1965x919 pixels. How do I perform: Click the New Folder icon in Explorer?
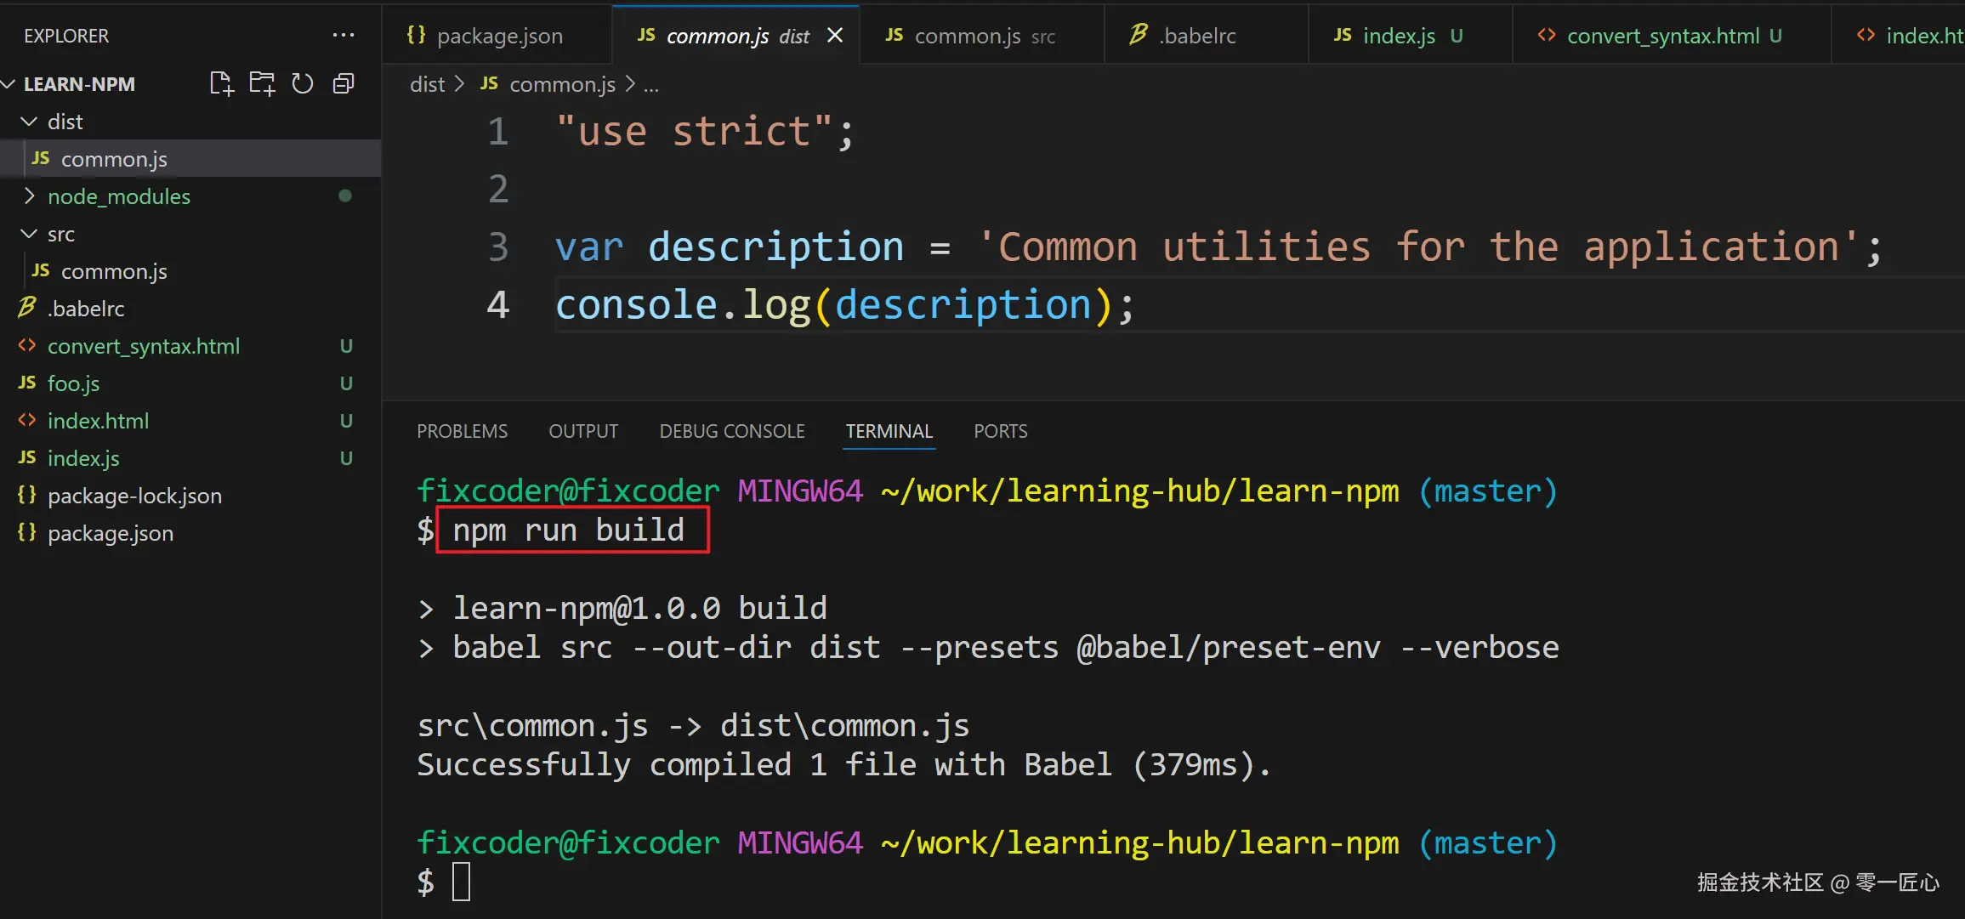pyautogui.click(x=262, y=83)
